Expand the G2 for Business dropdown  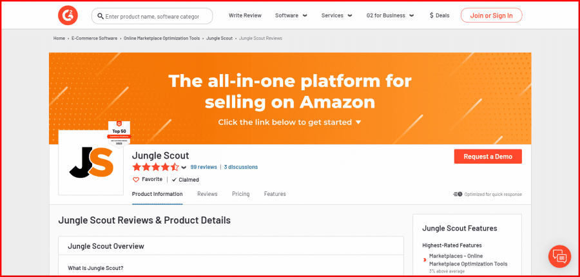click(390, 15)
